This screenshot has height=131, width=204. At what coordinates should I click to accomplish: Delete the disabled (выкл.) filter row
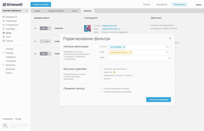point(35,41)
